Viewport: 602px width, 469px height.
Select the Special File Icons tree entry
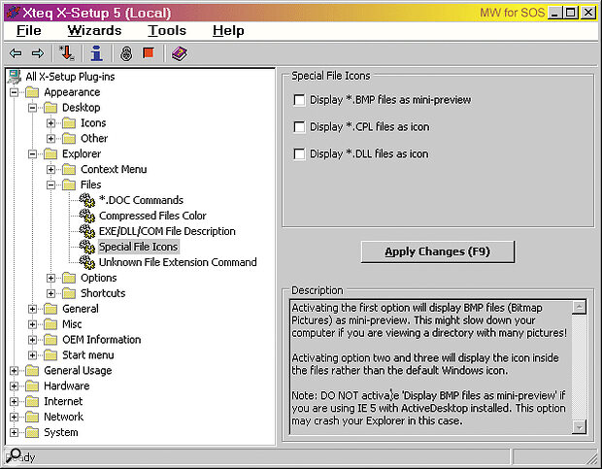138,247
